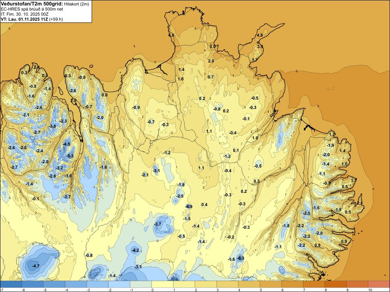The image size is (390, 292).
Task: Click the 0.4 temperature label
Action: point(204,205)
